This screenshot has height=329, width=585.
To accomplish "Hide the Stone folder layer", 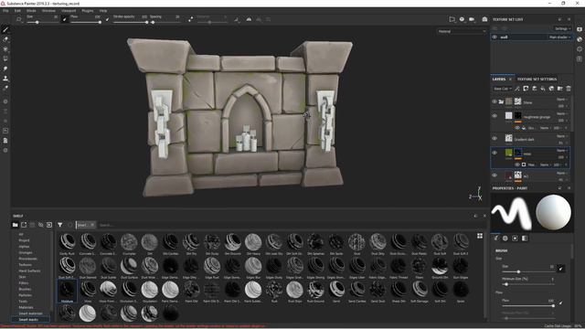I will coord(495,101).
